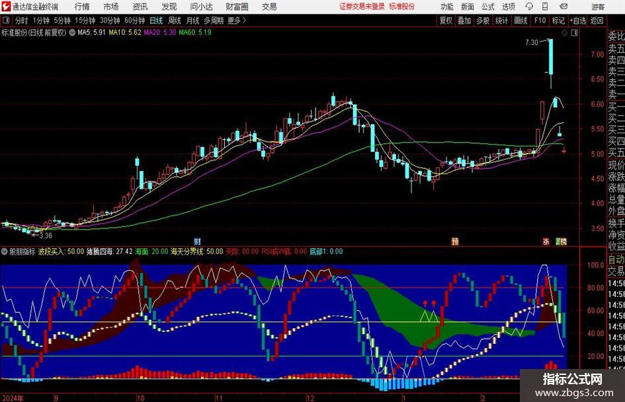
Task: Open the customer service headset icon
Action: pos(529,7)
